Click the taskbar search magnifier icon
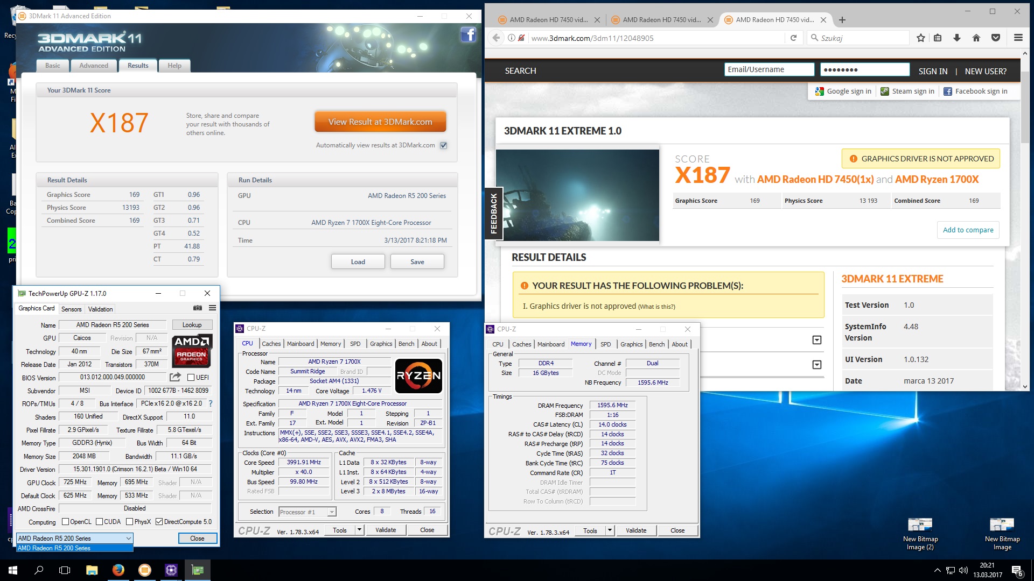Screen dimensions: 1034x581 pos(39,570)
